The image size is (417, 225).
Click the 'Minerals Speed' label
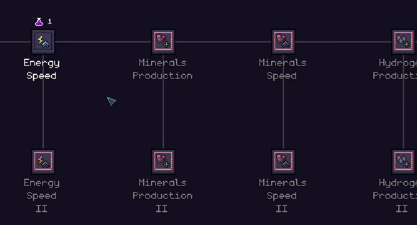[x=283, y=69]
